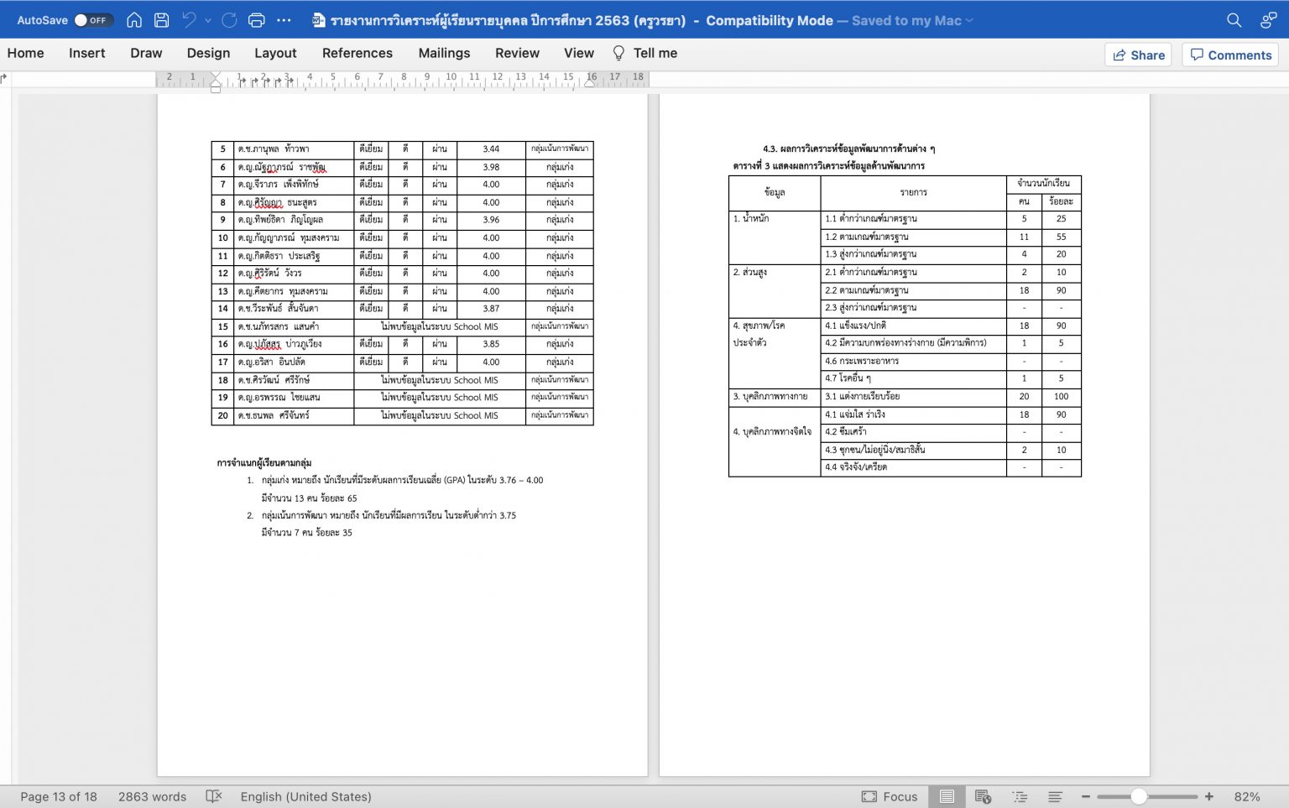Click the Undo arrow icon
The width and height of the screenshot is (1289, 808).
tap(190, 20)
